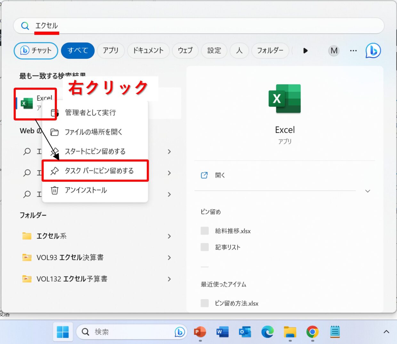Click the 給料推移.xlsx file icon
This screenshot has width=397, height=344.
tap(205, 231)
